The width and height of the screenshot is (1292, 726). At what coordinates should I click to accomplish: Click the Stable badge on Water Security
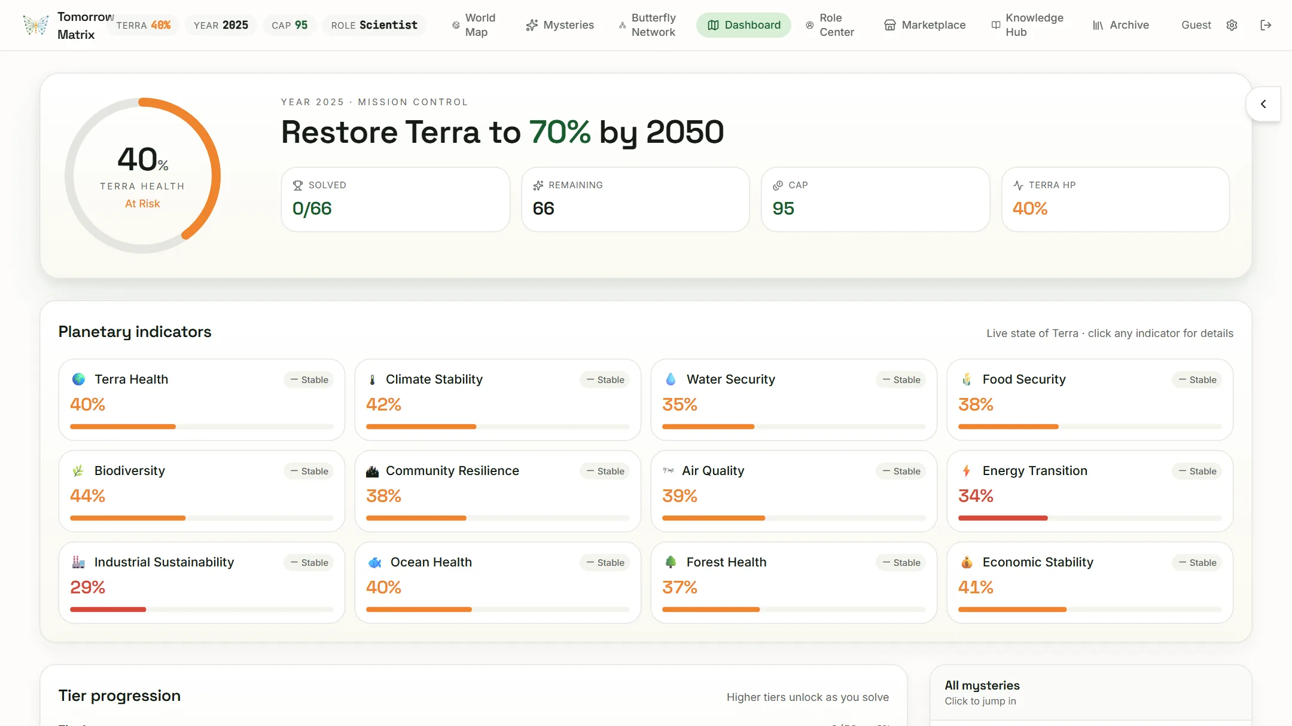pos(901,379)
